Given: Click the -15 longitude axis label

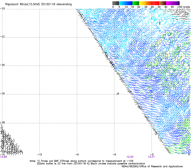Looking at the screenshot, I should coord(2,155).
